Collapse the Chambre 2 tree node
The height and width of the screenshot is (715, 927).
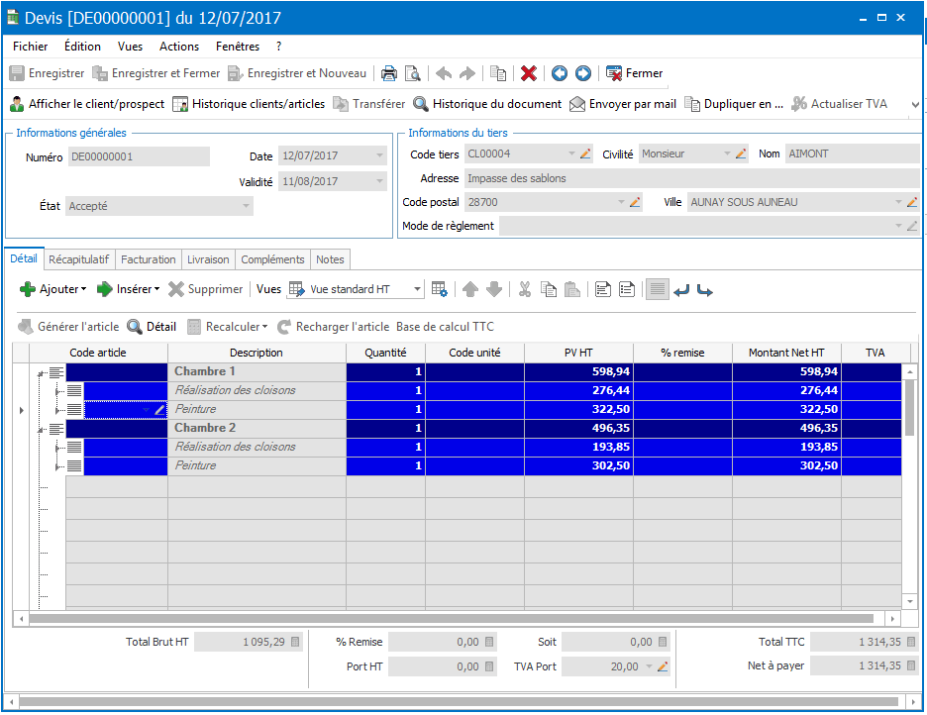41,430
